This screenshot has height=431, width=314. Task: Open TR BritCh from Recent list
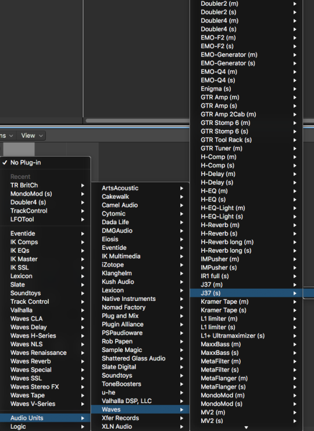(45, 185)
